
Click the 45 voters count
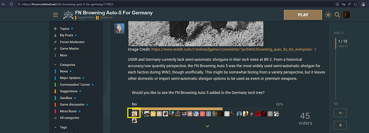point(305,119)
